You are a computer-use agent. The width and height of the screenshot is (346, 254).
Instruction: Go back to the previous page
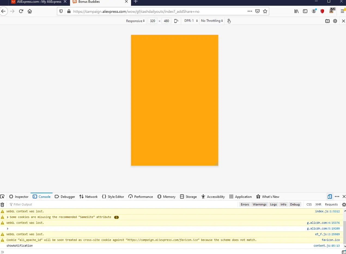[x=3, y=11]
